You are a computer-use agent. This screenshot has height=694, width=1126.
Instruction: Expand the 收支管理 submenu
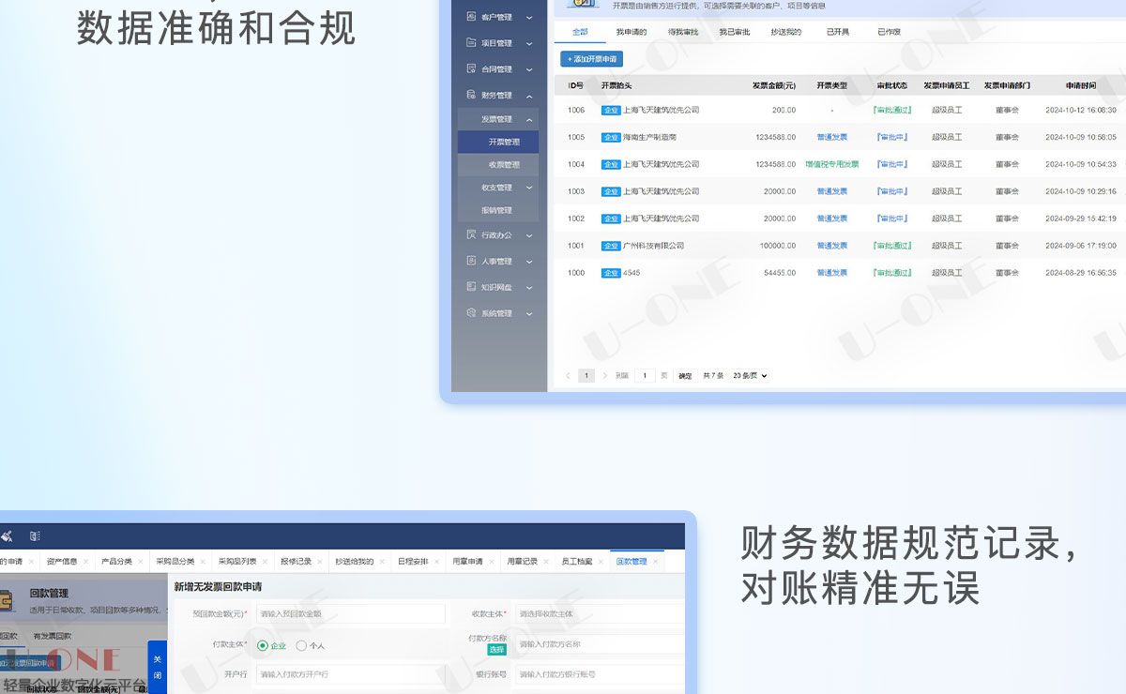click(529, 188)
